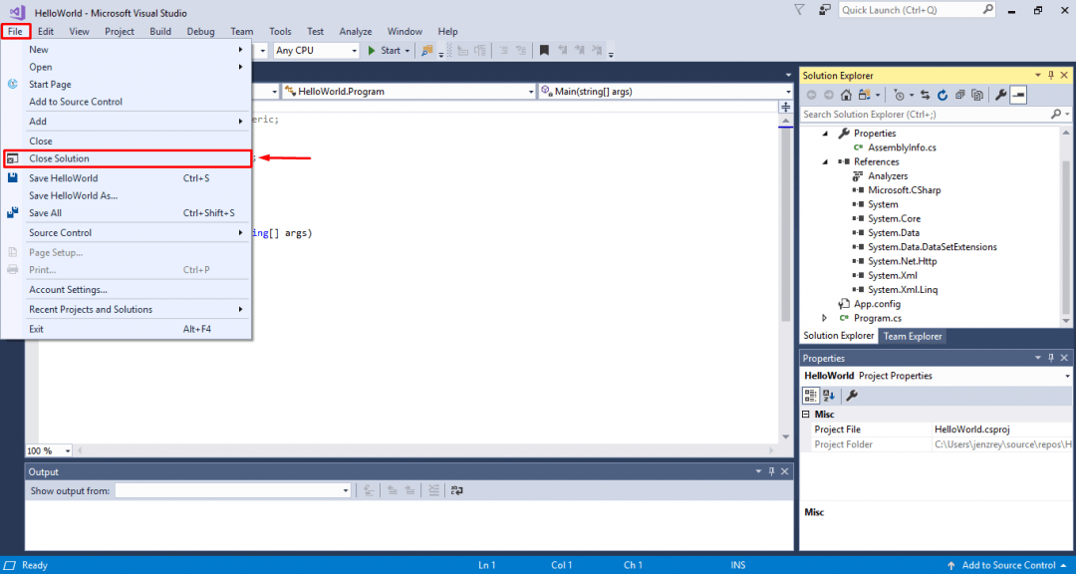Expand the References node
Image resolution: width=1076 pixels, height=574 pixels.
[824, 160]
